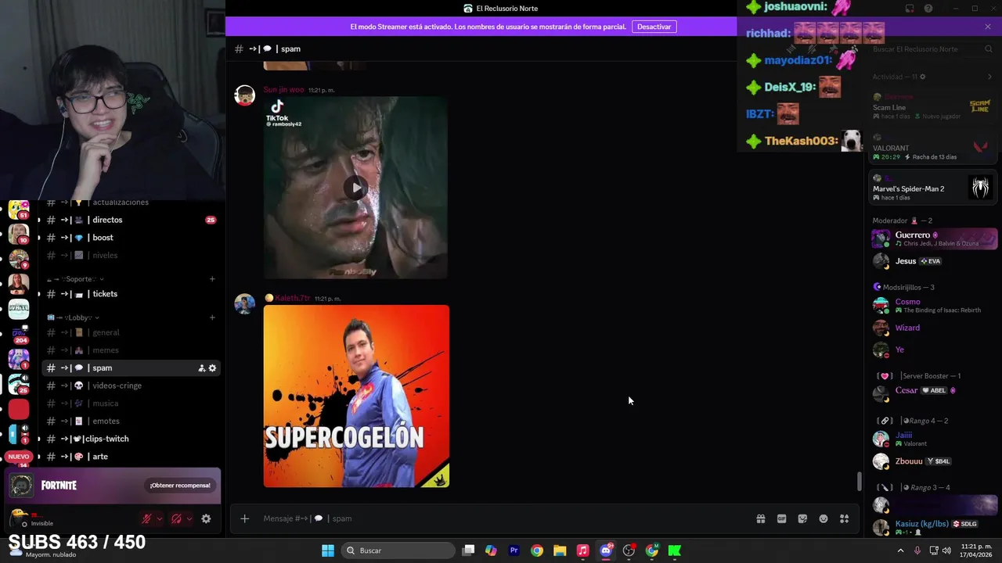Viewport: 1002px width, 563px height.
Task: Open the SUPERCOGELÓN image
Action: click(x=356, y=396)
